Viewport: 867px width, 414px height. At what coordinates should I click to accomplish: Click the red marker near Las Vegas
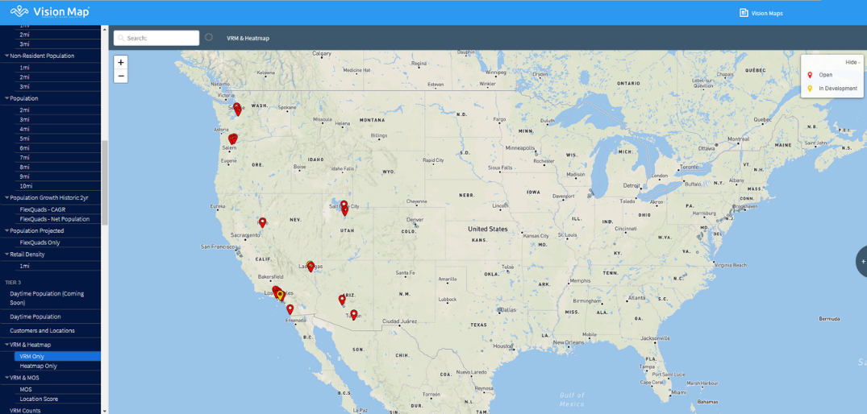[x=311, y=266]
